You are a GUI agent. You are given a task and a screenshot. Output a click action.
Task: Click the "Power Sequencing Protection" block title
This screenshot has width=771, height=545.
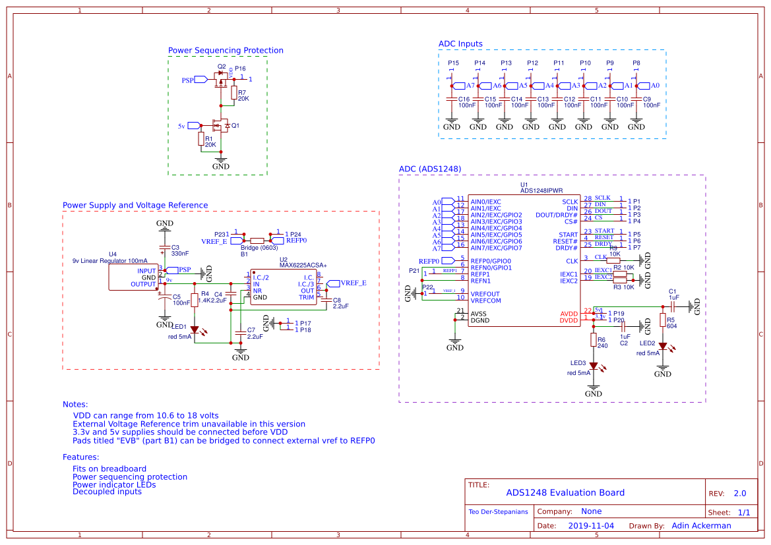click(x=226, y=50)
